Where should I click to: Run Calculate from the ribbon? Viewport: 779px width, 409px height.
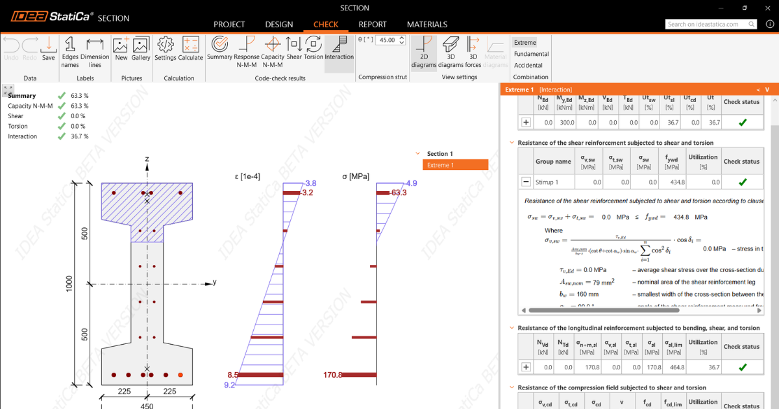190,48
